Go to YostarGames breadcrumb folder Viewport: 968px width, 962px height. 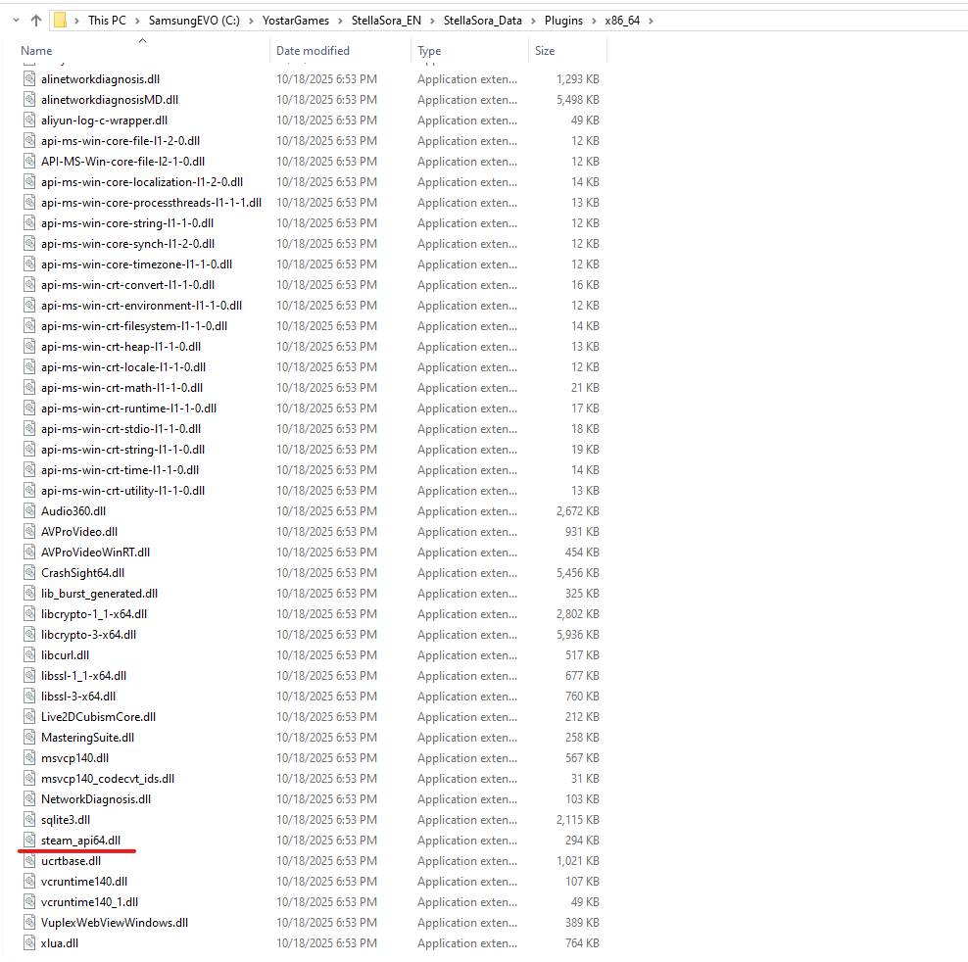pyautogui.click(x=296, y=21)
